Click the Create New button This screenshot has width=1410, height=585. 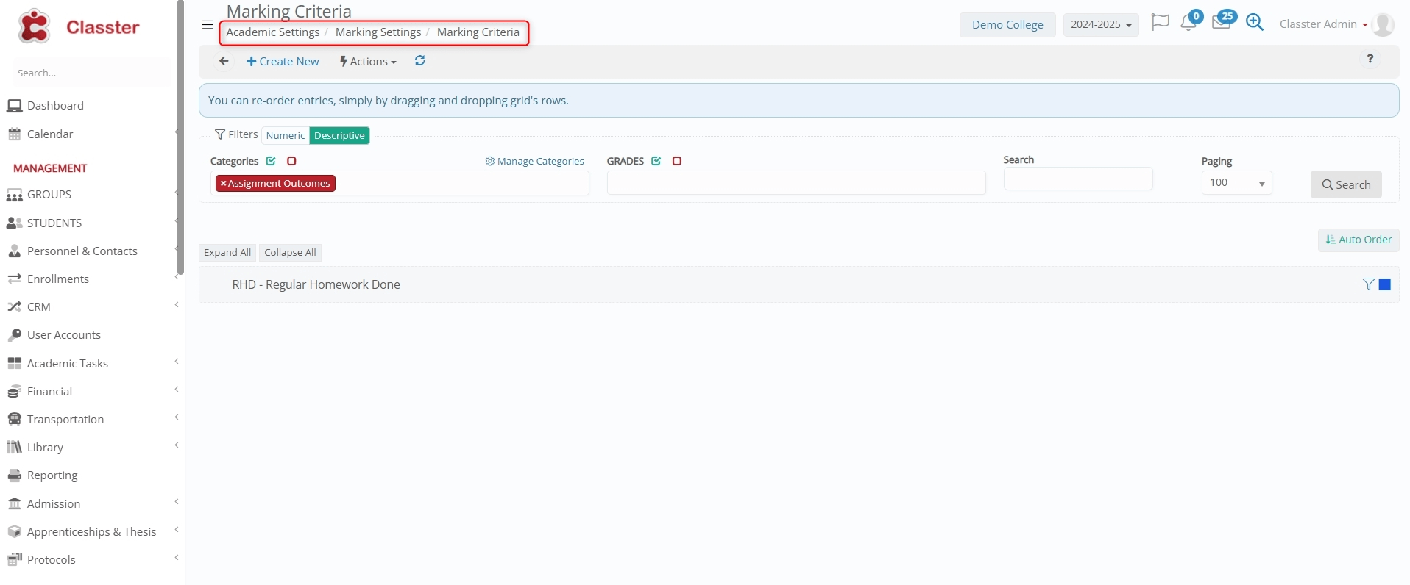(x=283, y=62)
